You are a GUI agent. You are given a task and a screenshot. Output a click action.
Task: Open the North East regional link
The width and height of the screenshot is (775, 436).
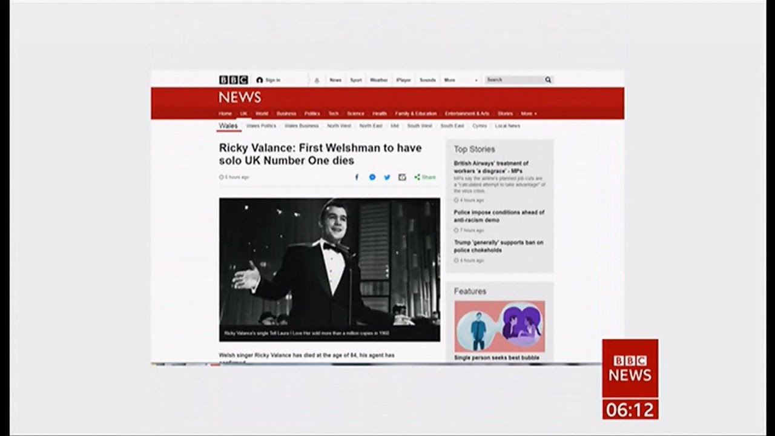tap(371, 126)
